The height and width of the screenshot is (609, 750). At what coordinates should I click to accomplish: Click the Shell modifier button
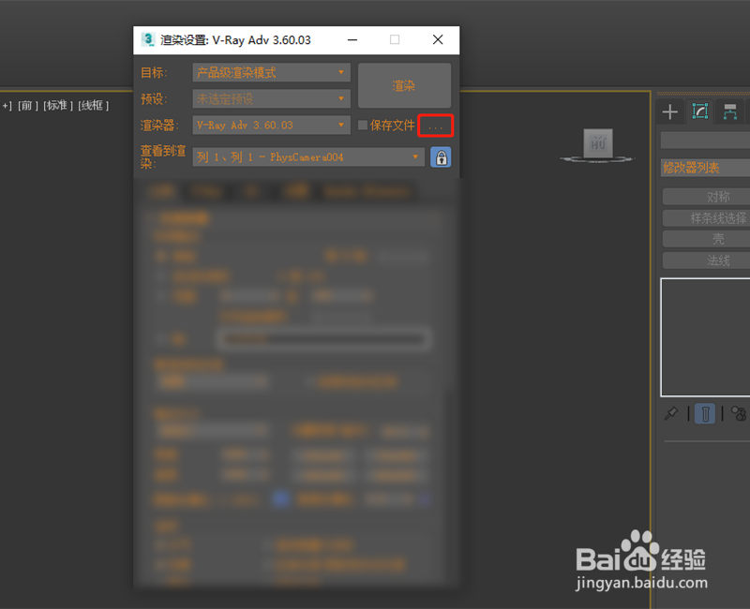(707, 239)
